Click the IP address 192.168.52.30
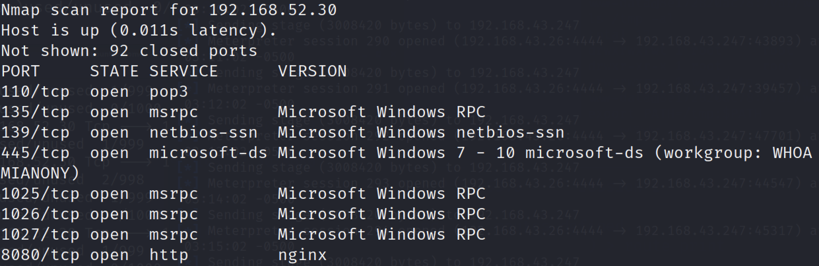 (273, 10)
